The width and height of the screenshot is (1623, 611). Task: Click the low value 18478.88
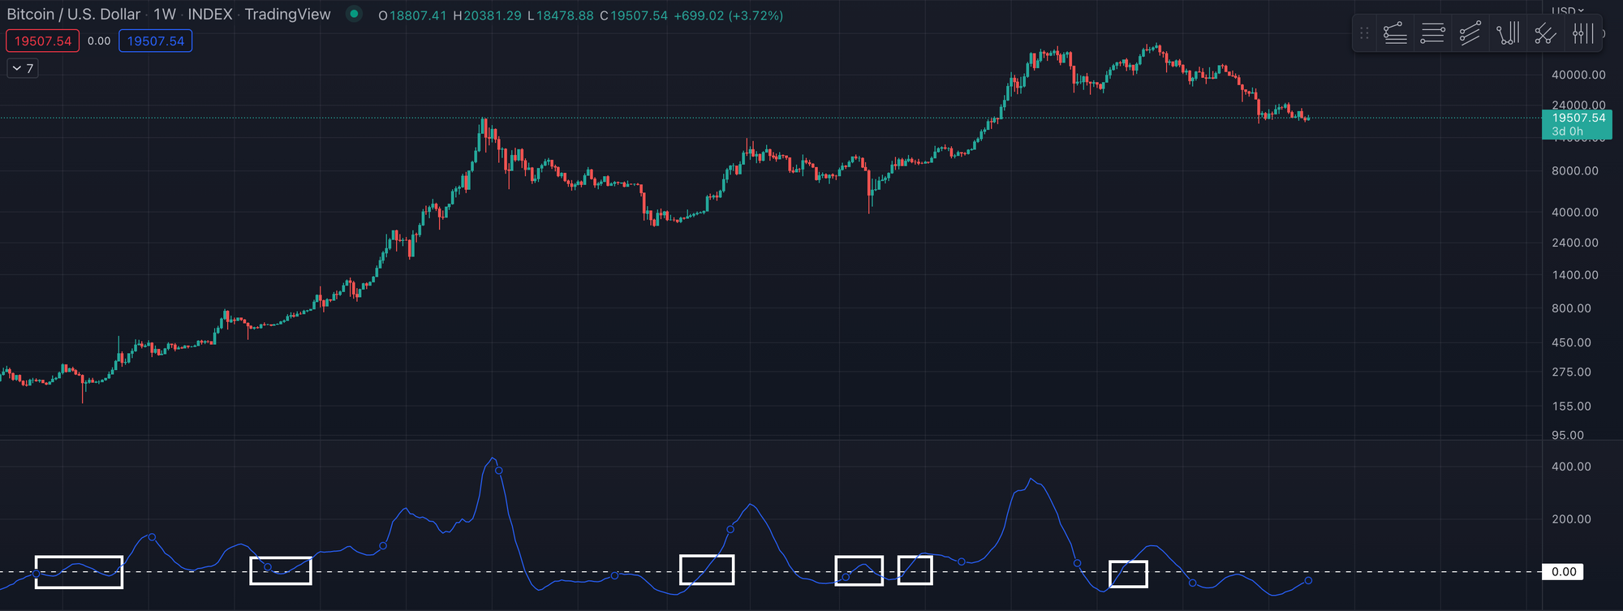(565, 15)
